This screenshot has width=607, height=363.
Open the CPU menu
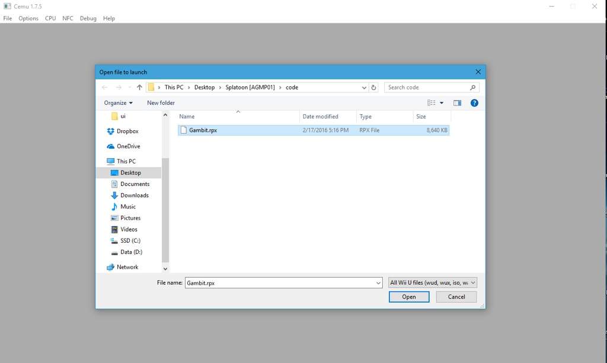(50, 18)
